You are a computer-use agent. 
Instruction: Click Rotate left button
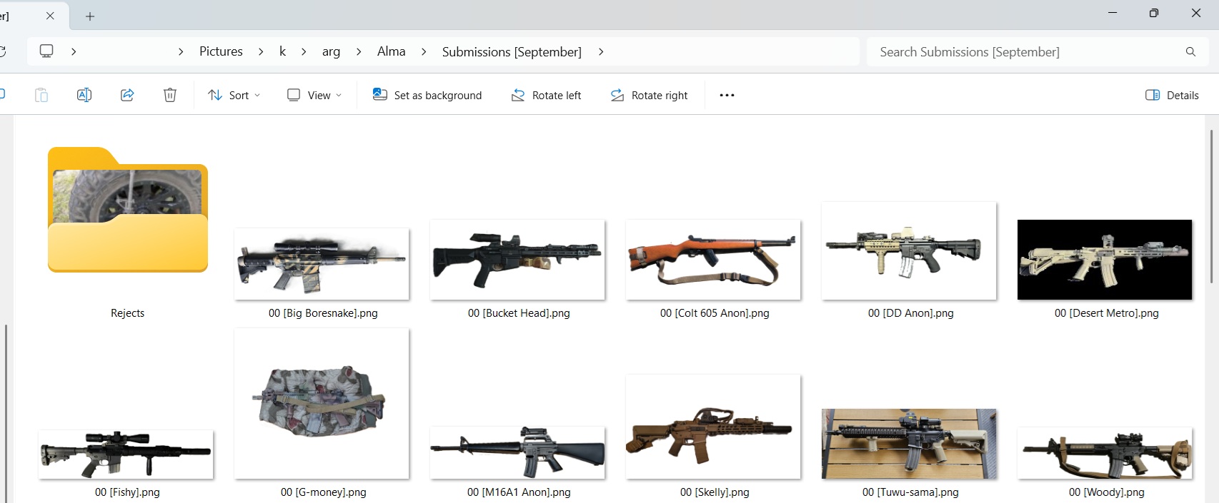[x=546, y=95]
